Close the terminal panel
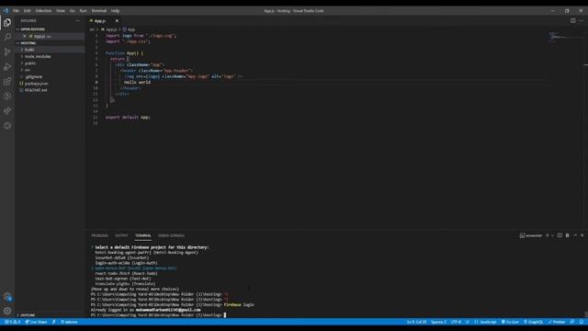This screenshot has width=588, height=331. (582, 235)
